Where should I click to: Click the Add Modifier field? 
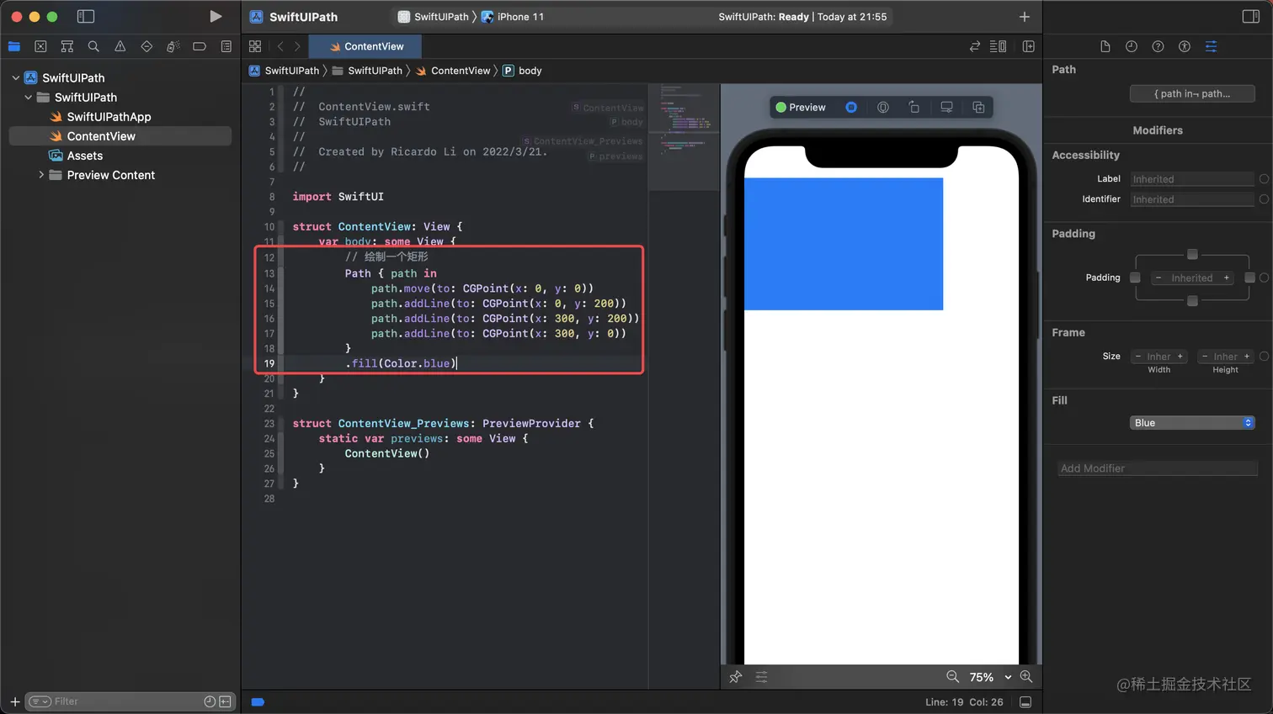(1158, 468)
